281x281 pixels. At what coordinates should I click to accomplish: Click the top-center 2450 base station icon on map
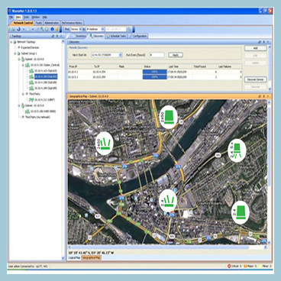tap(168, 117)
